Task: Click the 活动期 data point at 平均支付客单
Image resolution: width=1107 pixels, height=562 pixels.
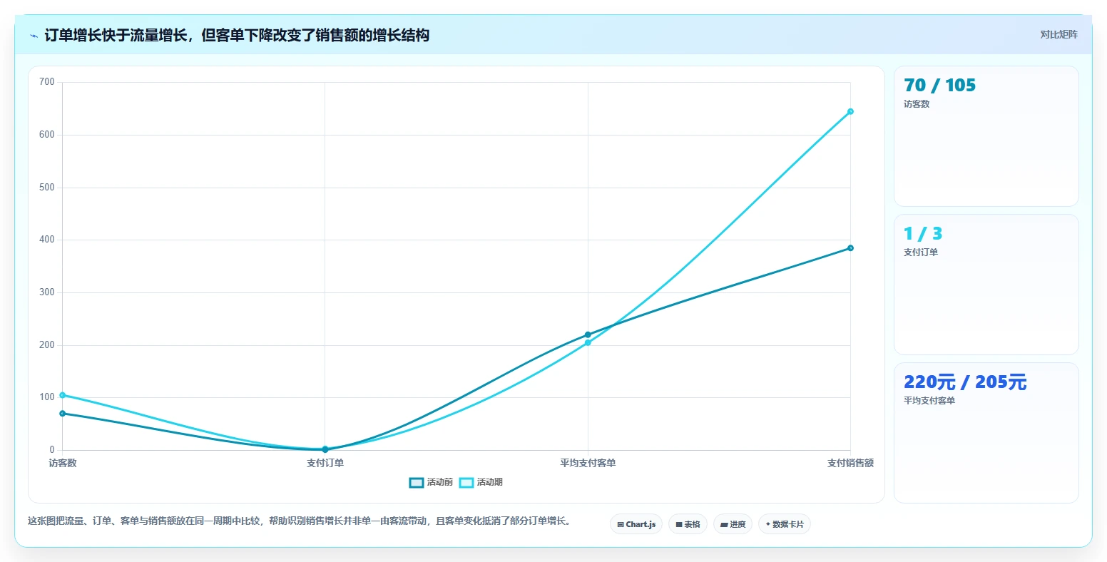Action: (x=588, y=343)
